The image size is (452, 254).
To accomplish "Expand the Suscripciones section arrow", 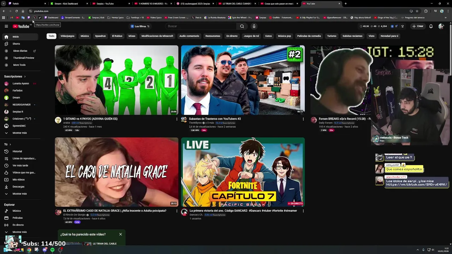I will tap(25, 77).
